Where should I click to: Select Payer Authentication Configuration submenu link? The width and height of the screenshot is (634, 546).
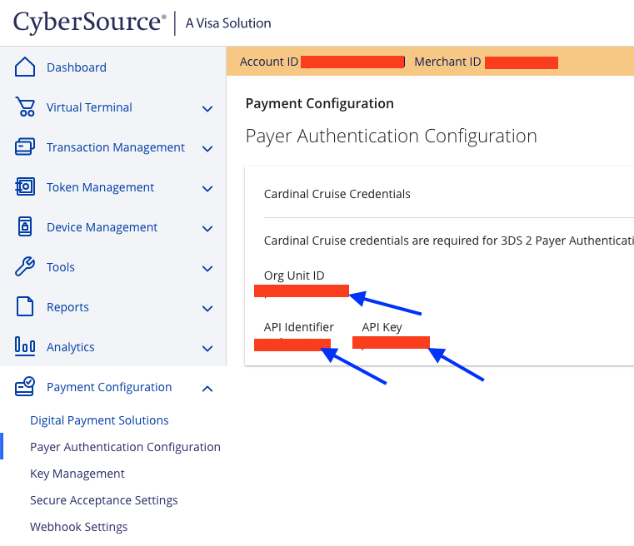[x=125, y=447]
